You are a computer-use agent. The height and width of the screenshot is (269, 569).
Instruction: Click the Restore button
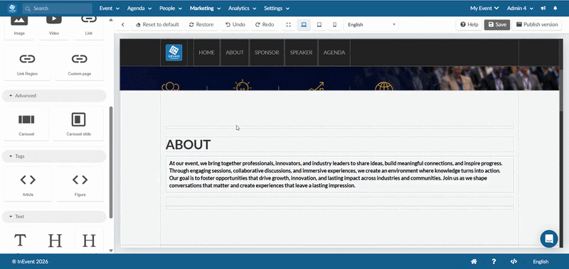201,25
